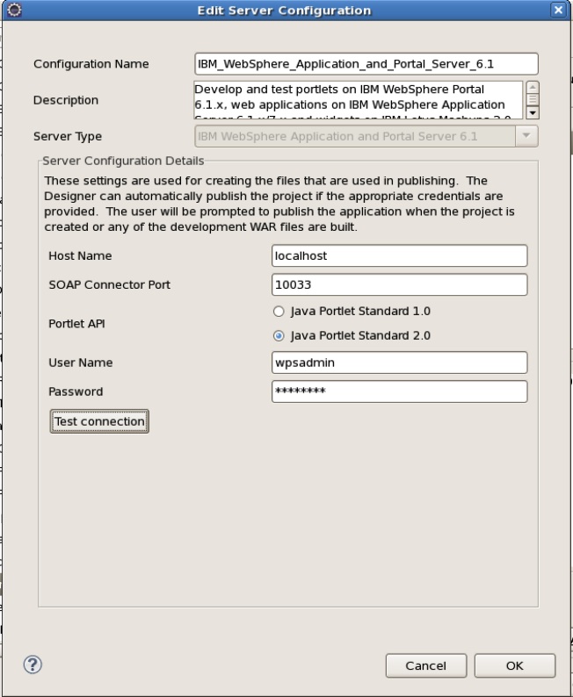
Task: Click the SOAP Connector Port field
Action: pos(400,284)
